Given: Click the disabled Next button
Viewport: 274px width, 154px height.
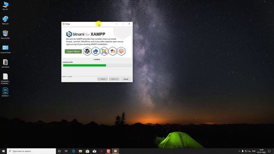Looking at the screenshot, I should pos(114,79).
